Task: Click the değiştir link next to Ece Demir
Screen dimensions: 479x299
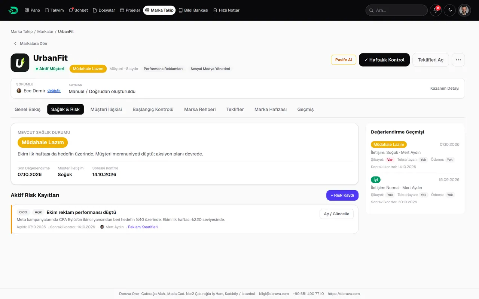Action: click(54, 91)
